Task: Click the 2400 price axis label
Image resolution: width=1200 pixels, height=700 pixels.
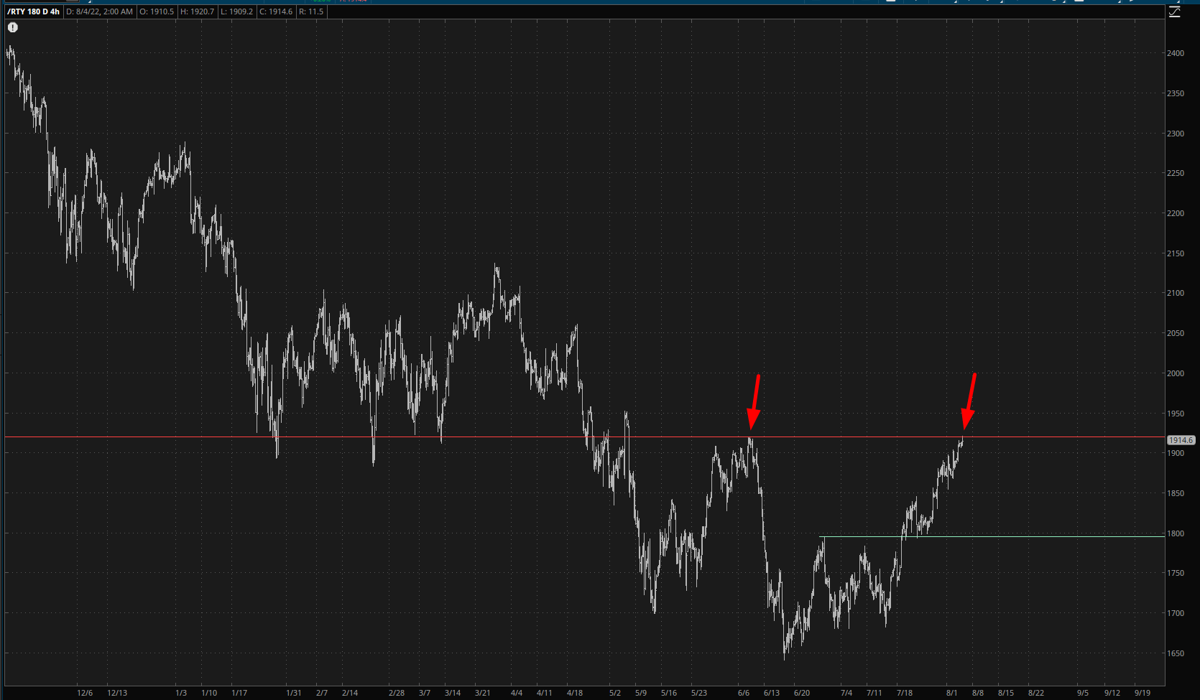Action: 1176,54
